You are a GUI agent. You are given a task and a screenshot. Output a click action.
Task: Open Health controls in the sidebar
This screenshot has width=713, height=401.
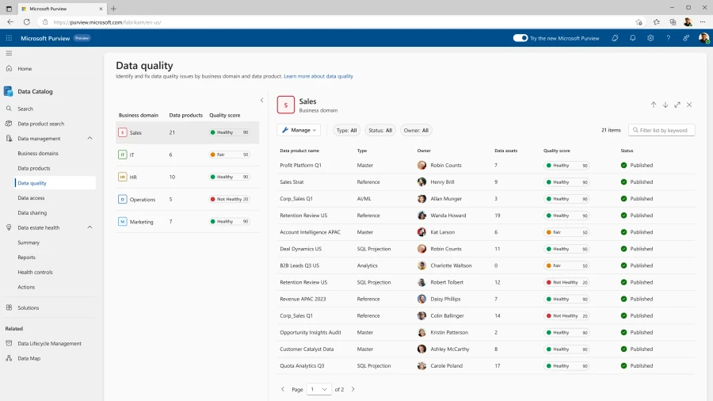click(35, 272)
